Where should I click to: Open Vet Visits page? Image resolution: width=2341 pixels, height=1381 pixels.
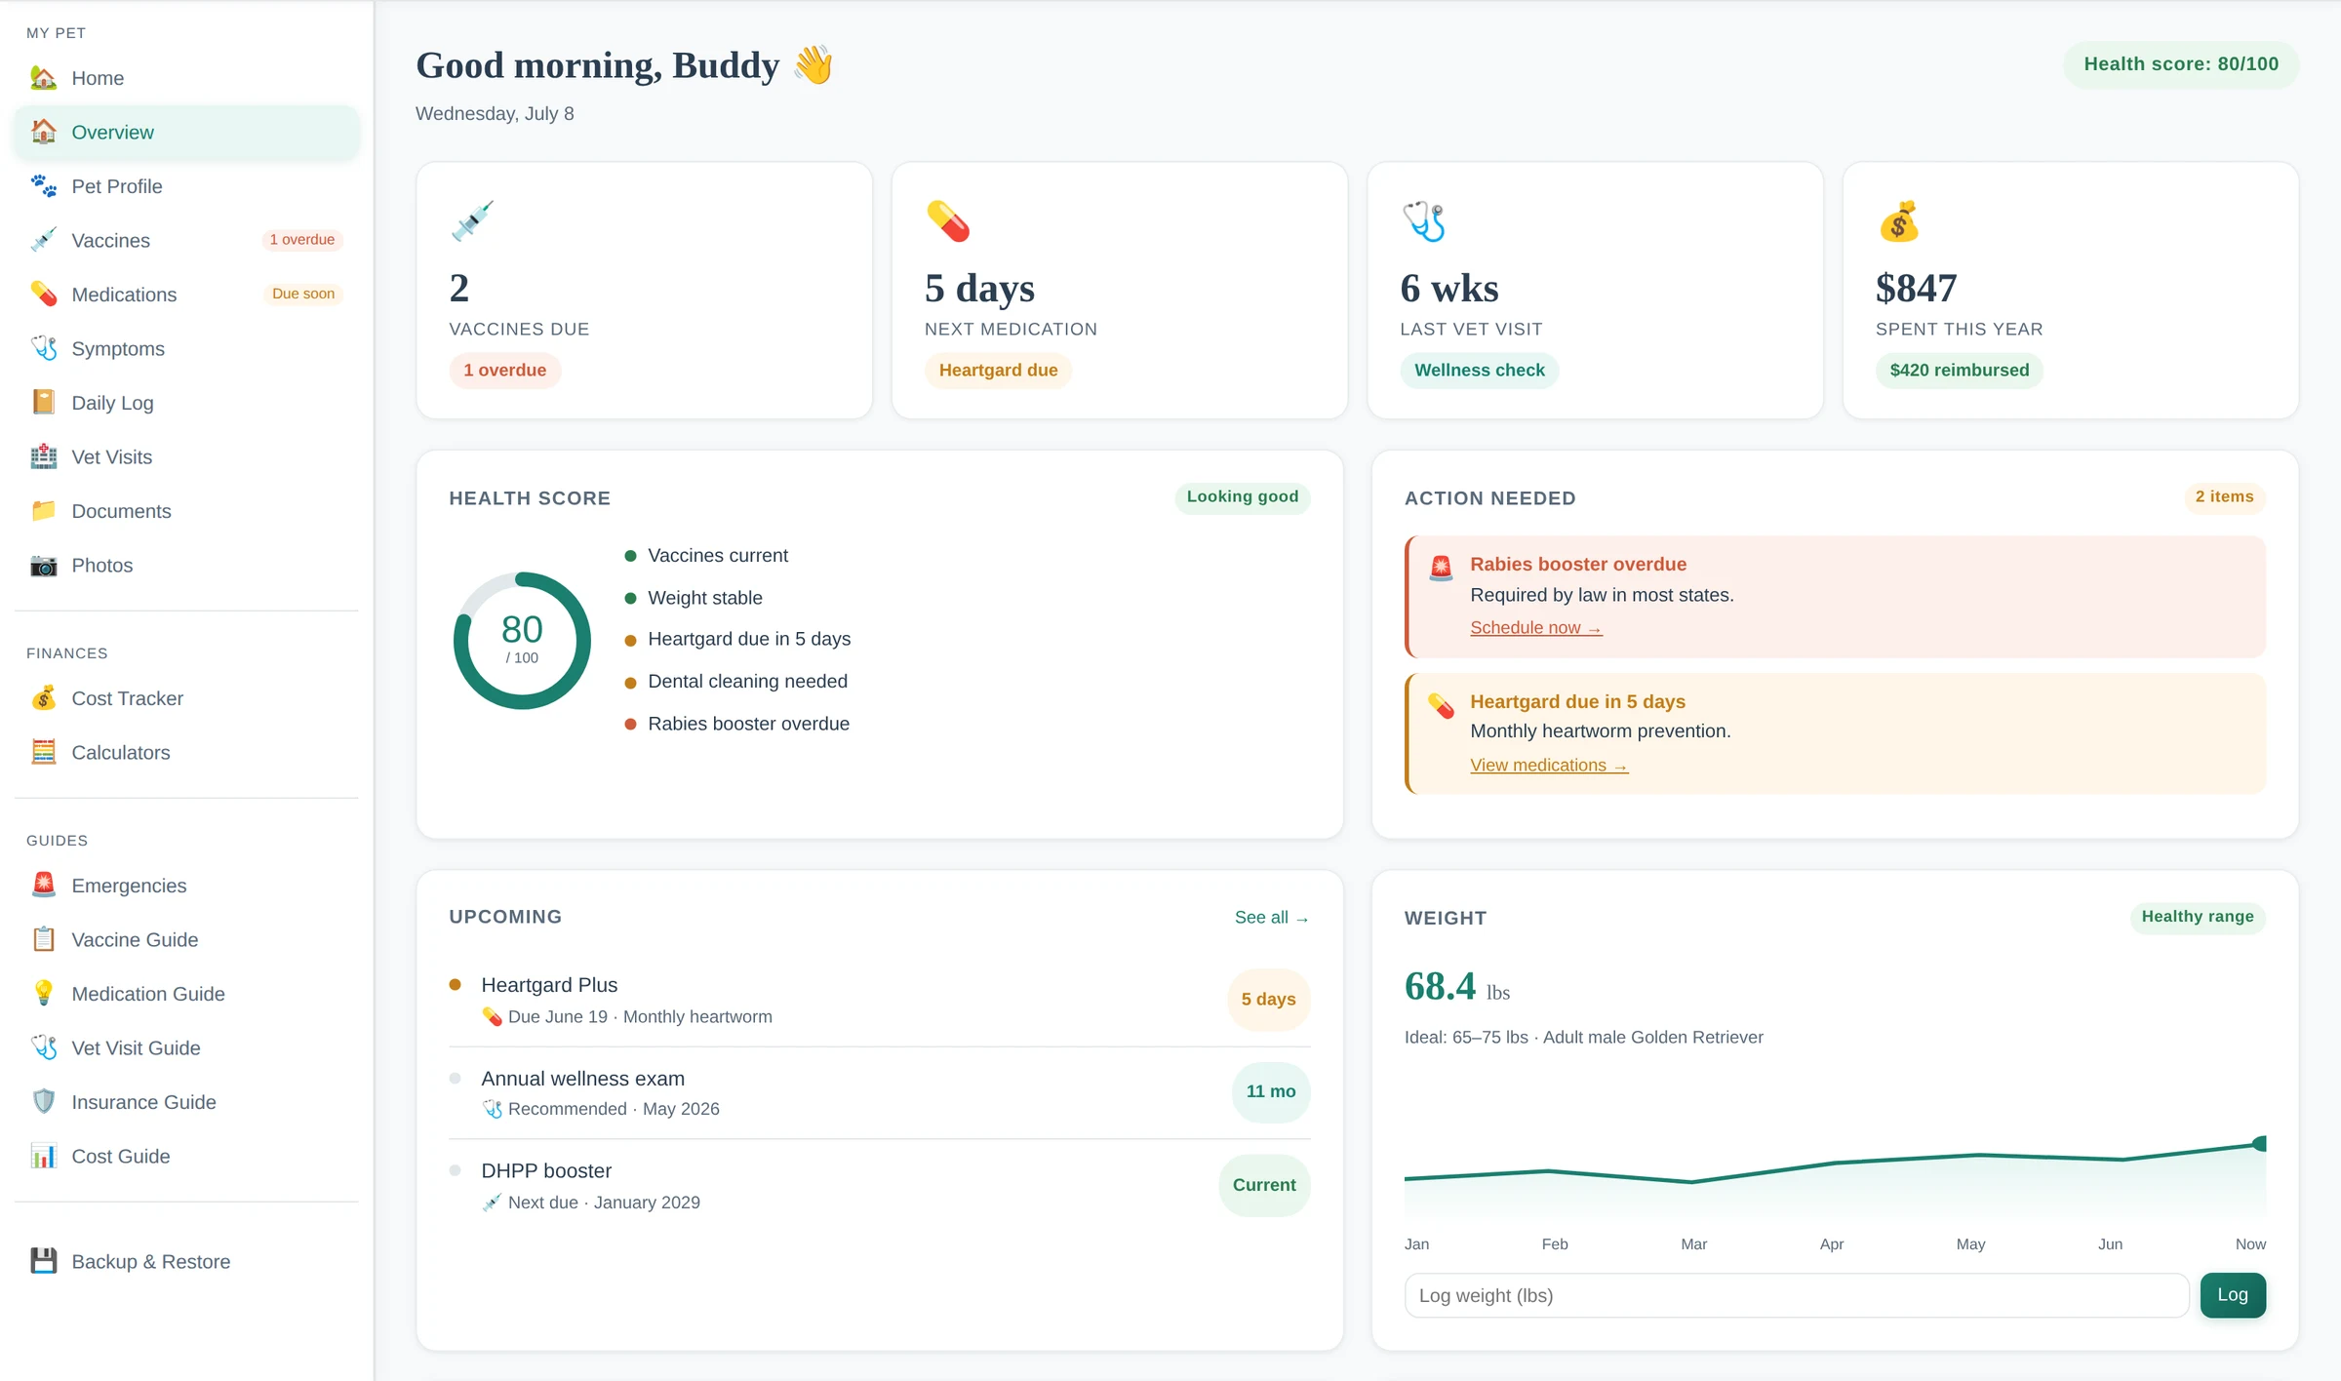click(x=186, y=456)
